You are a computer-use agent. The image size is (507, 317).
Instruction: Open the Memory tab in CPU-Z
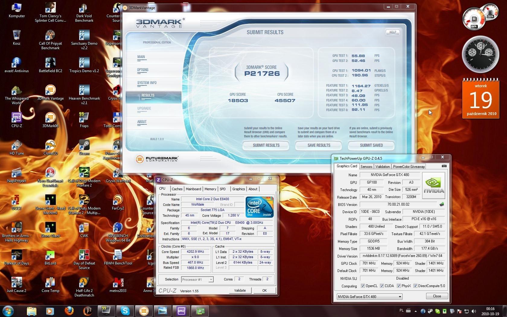click(210, 189)
